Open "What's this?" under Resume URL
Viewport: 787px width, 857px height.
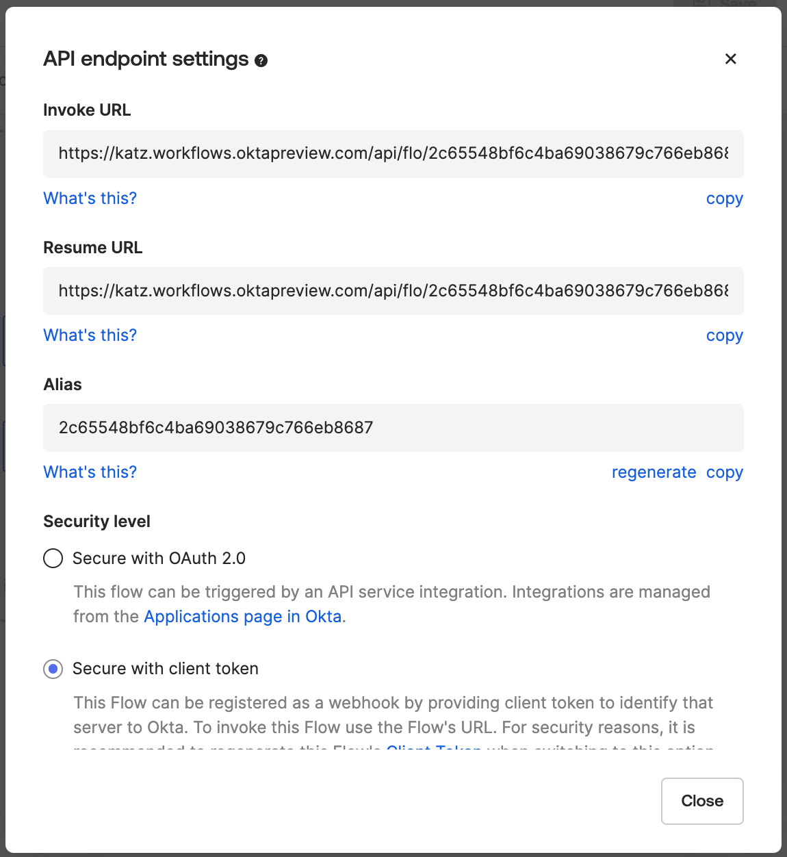90,335
